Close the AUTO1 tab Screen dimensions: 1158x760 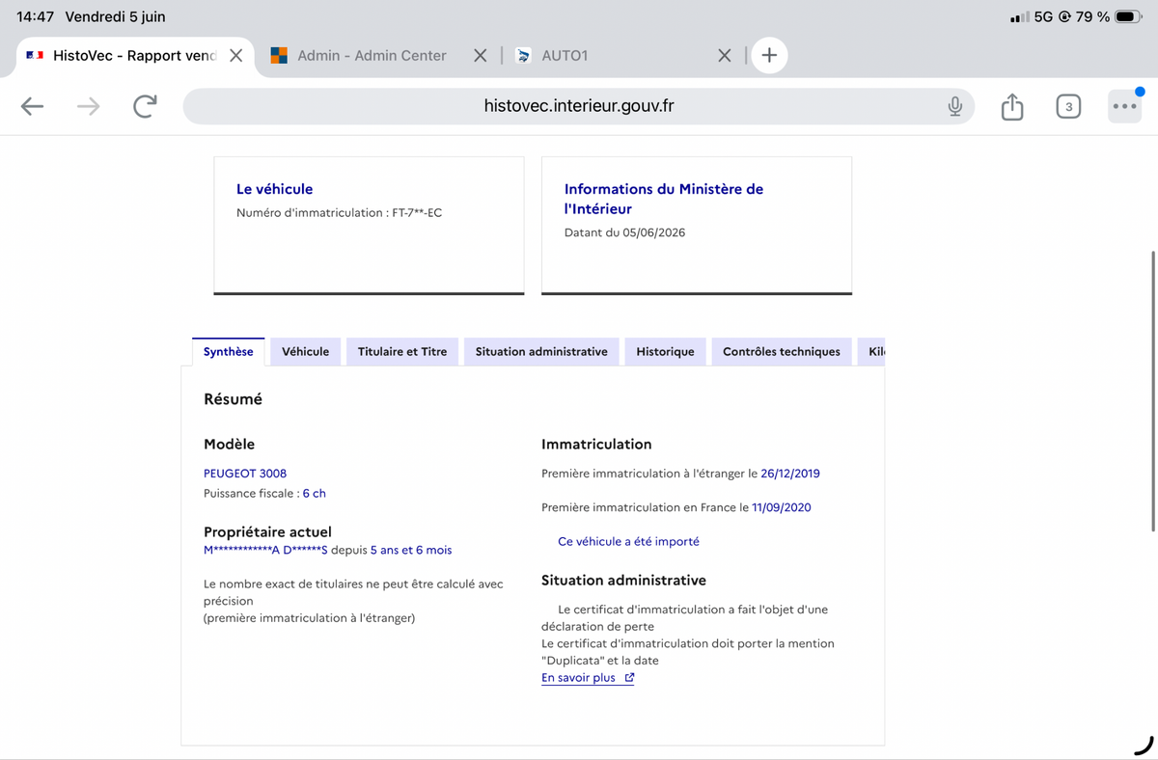pyautogui.click(x=725, y=56)
